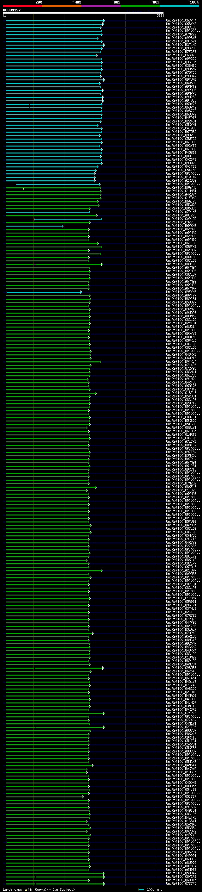Select the UniRef100_A4R7V9 label
The width and height of the screenshot is (202, 892).
click(181, 835)
